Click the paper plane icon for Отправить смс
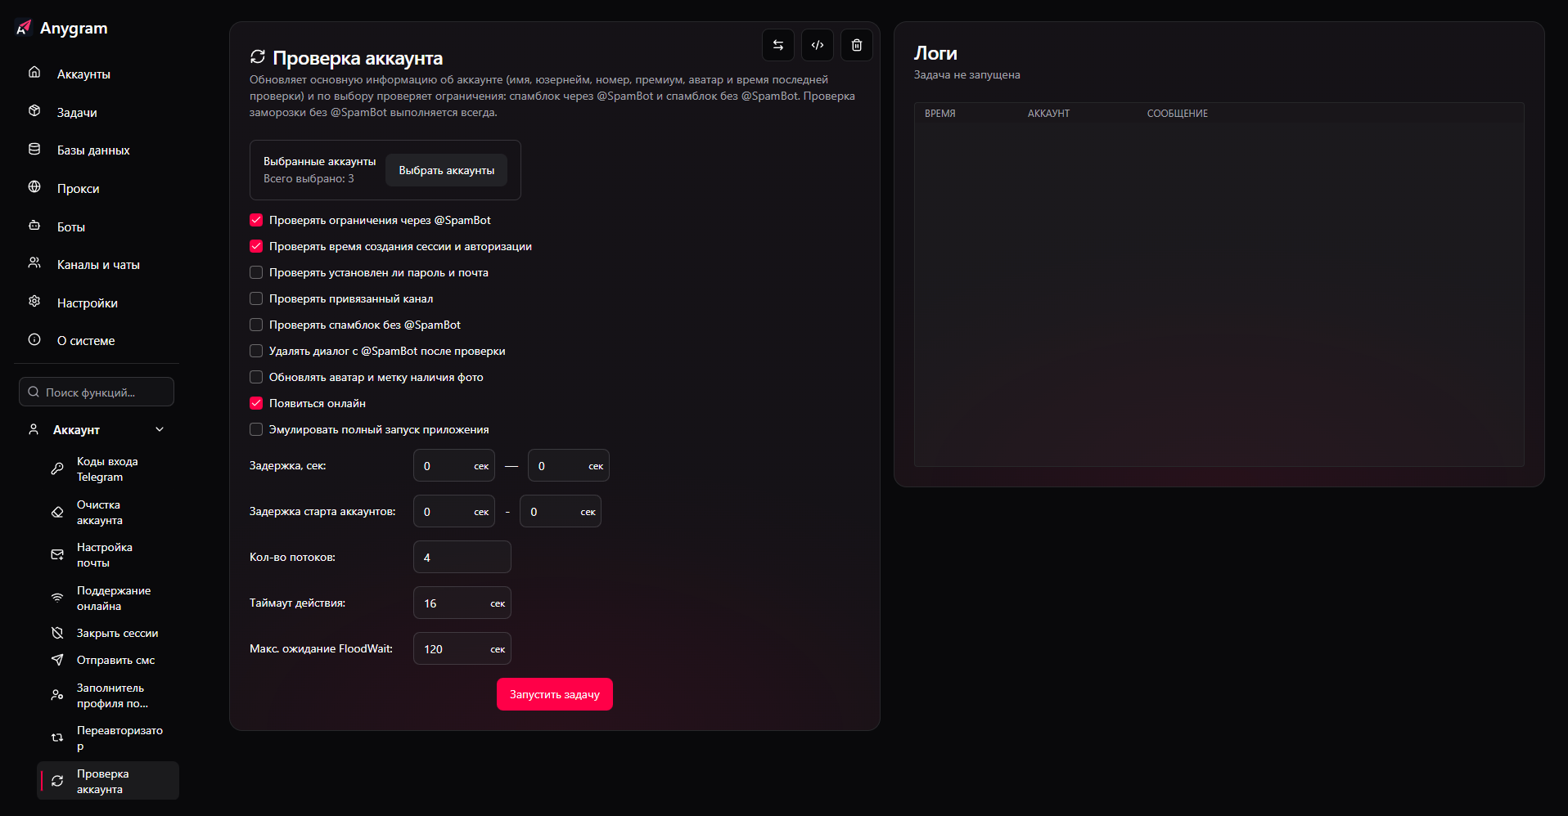Image resolution: width=1568 pixels, height=816 pixels. [57, 660]
